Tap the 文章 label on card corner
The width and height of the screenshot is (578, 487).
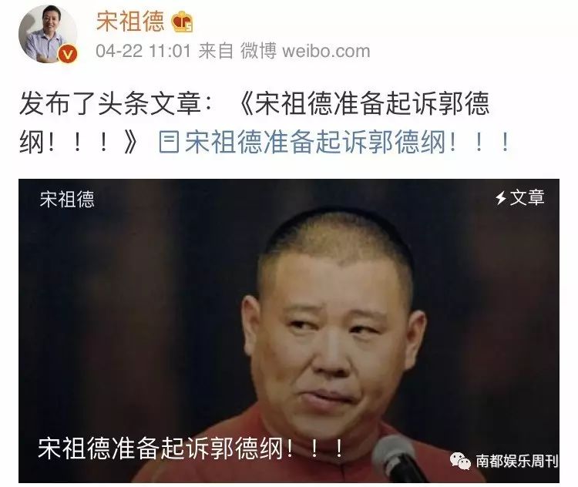point(527,197)
